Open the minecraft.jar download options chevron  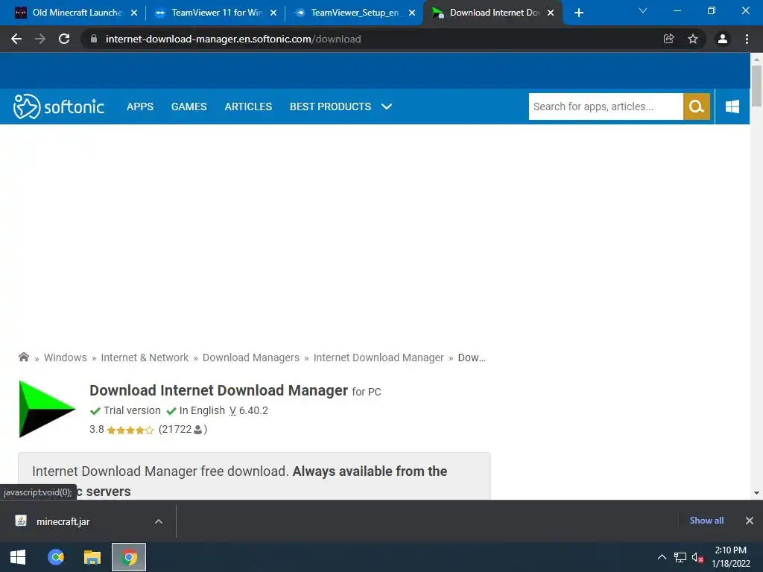click(x=159, y=521)
